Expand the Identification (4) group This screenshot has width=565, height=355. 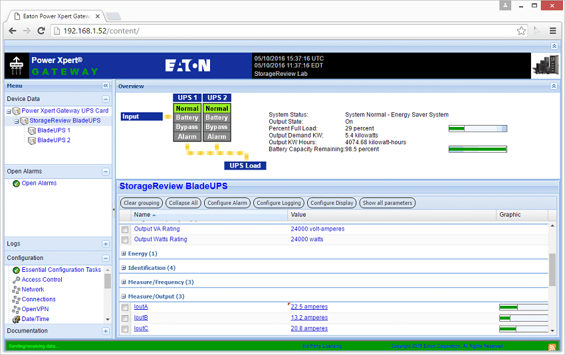[124, 268]
